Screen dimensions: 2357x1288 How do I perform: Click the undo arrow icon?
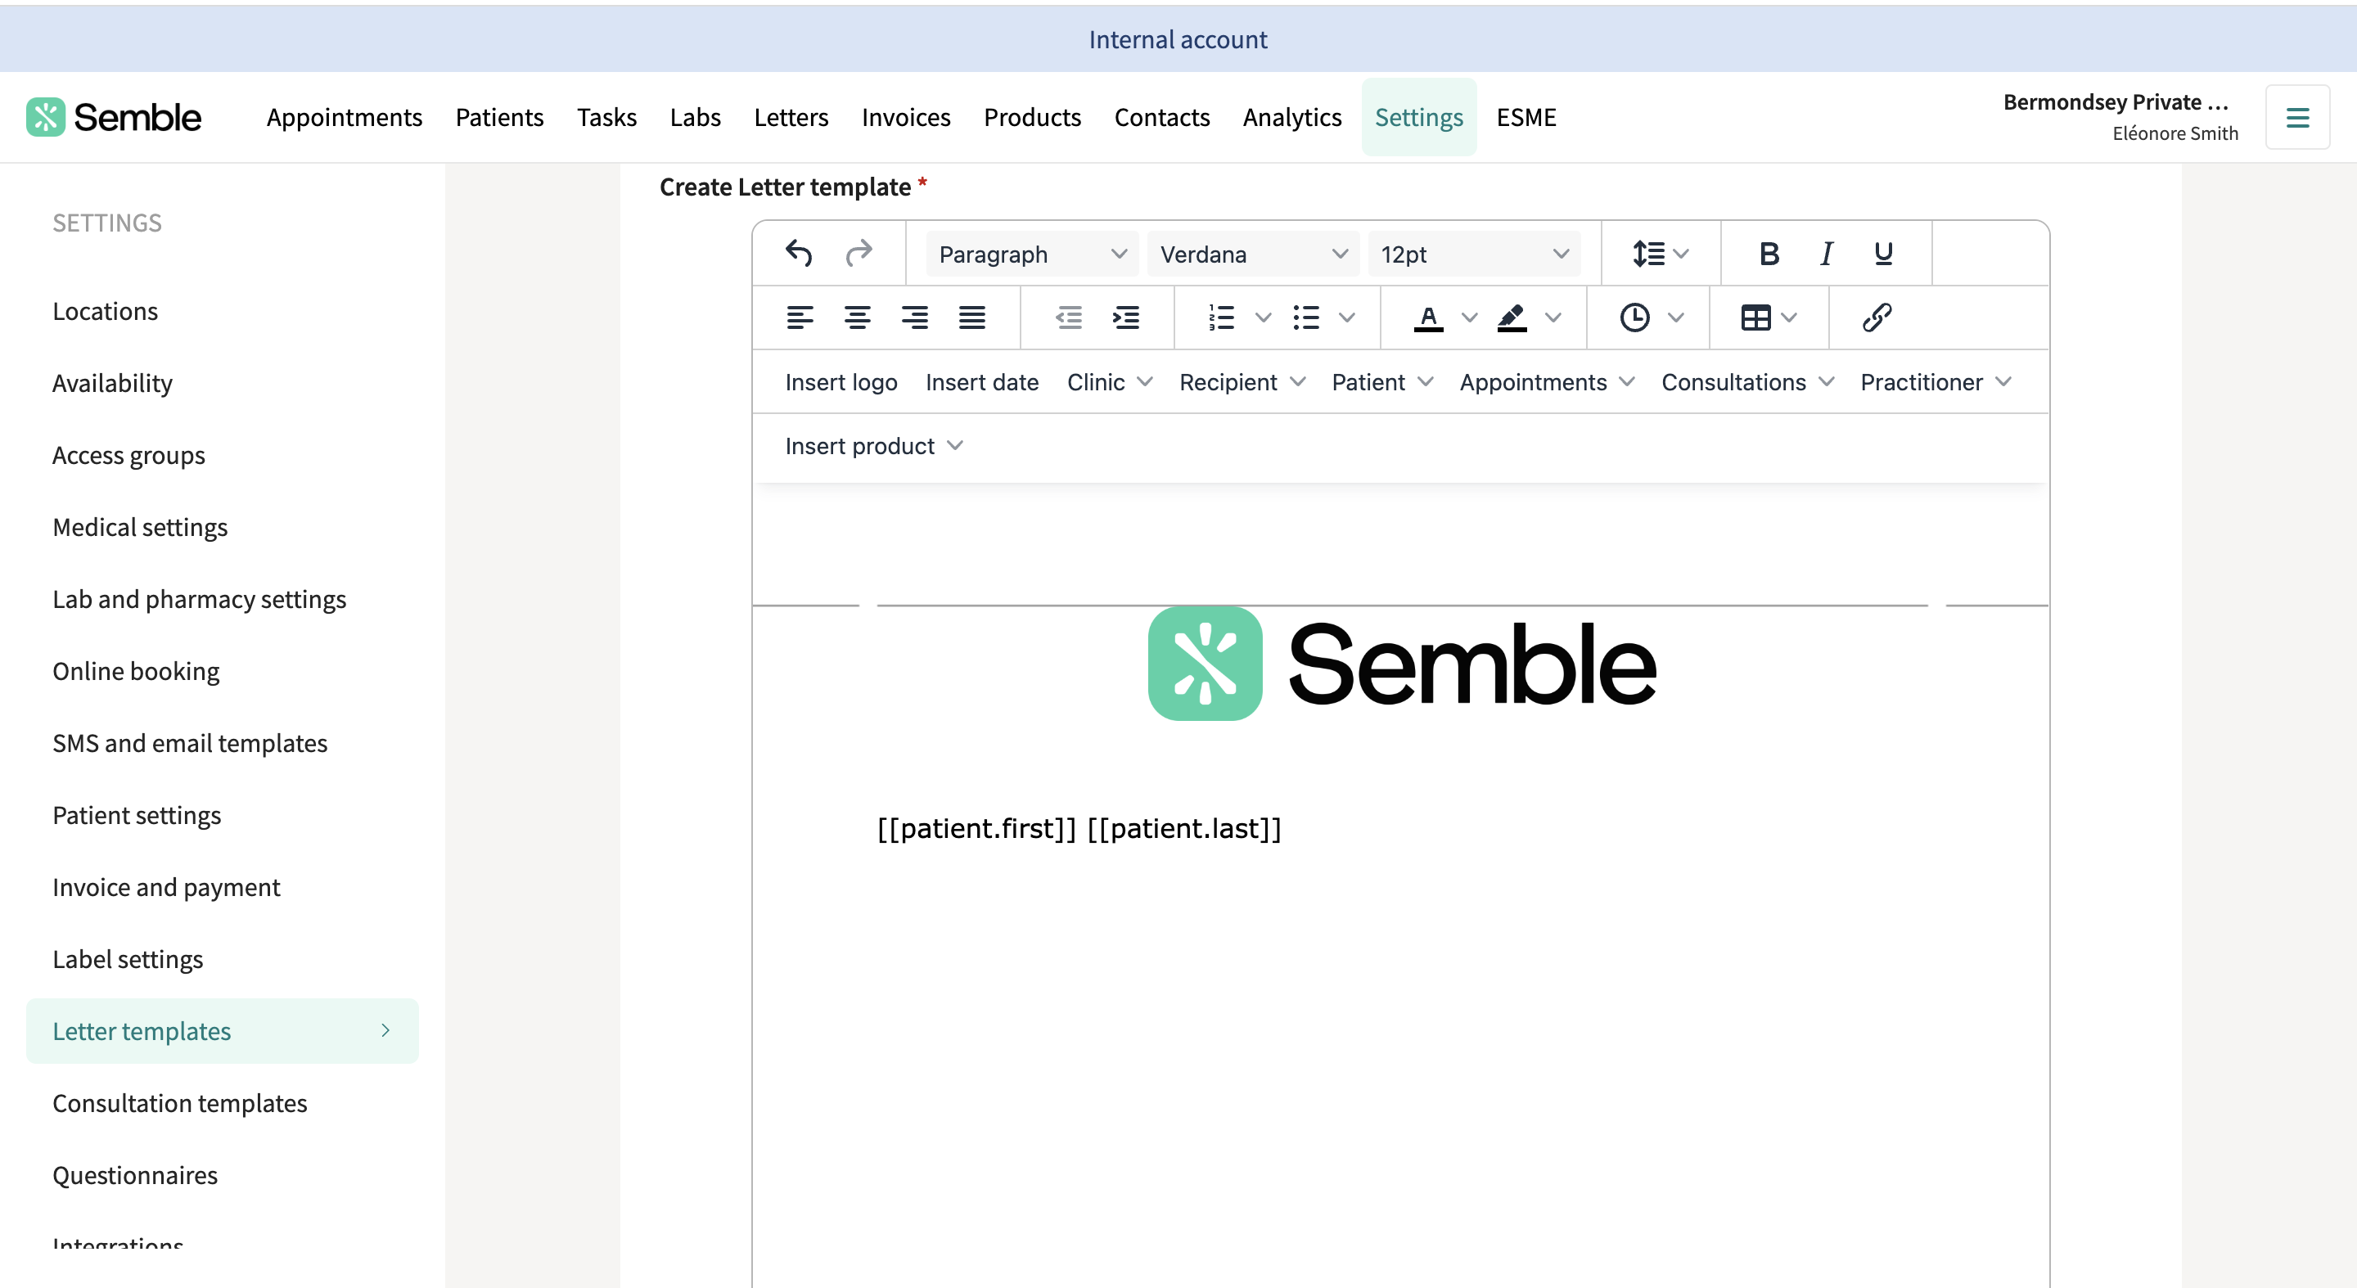(799, 254)
